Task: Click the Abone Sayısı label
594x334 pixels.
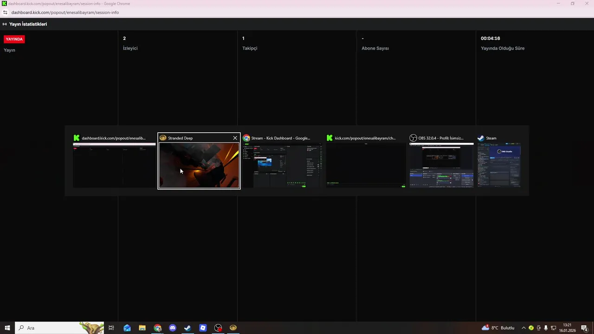Action: point(375,48)
